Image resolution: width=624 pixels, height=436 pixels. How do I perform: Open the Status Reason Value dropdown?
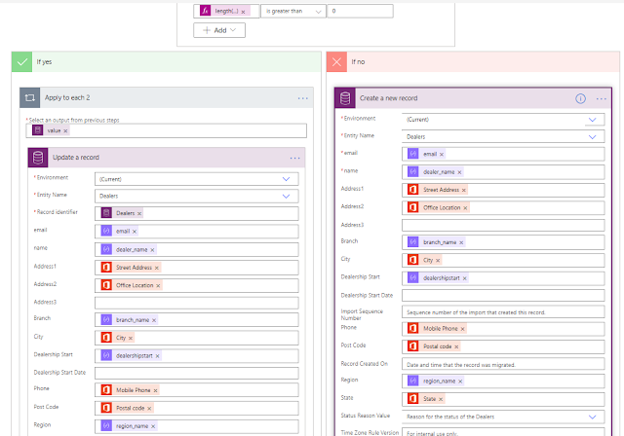coord(592,417)
